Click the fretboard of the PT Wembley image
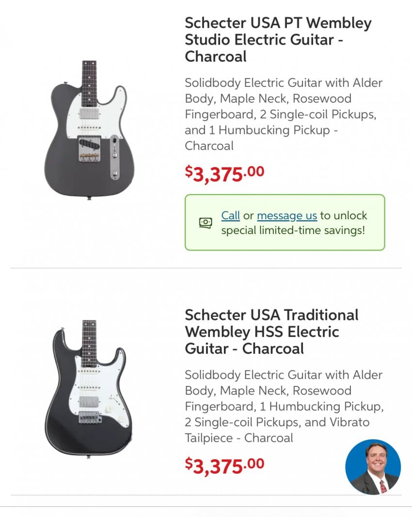This screenshot has width=412, height=517. click(x=89, y=83)
